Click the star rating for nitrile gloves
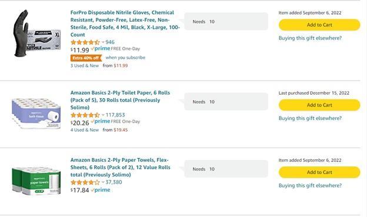The height and width of the screenshot is (217, 367). (x=85, y=42)
